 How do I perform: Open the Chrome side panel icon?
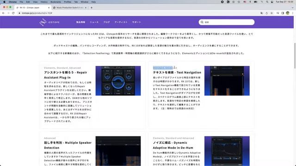point(283,13)
